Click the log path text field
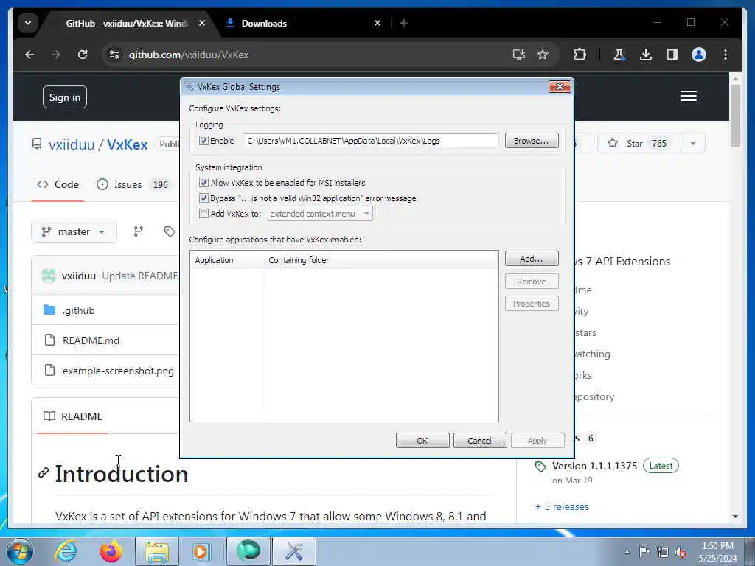This screenshot has width=755, height=566. coord(371,141)
